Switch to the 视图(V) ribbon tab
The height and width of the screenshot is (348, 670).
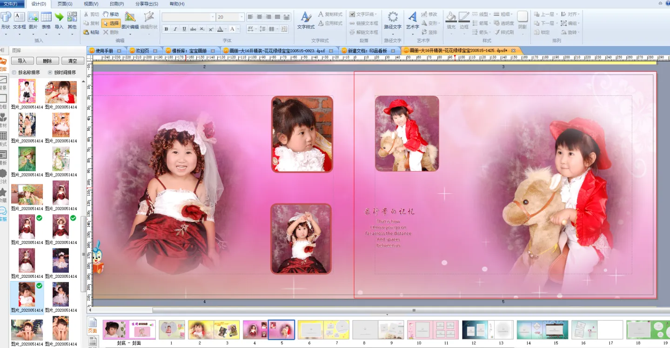(91, 4)
